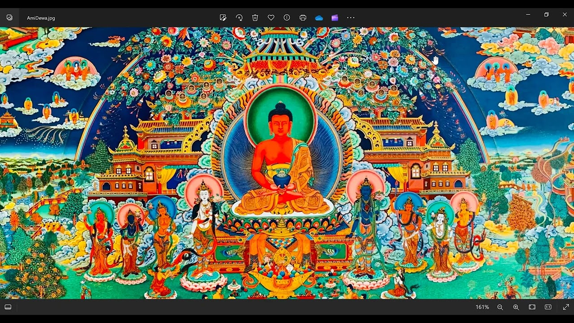Image resolution: width=574 pixels, height=323 pixels.
Task: Delete the image using the trash icon
Action: tap(255, 17)
